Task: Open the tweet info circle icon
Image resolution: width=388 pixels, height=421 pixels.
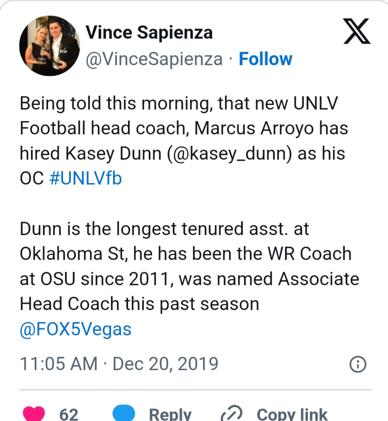Action: click(x=358, y=365)
